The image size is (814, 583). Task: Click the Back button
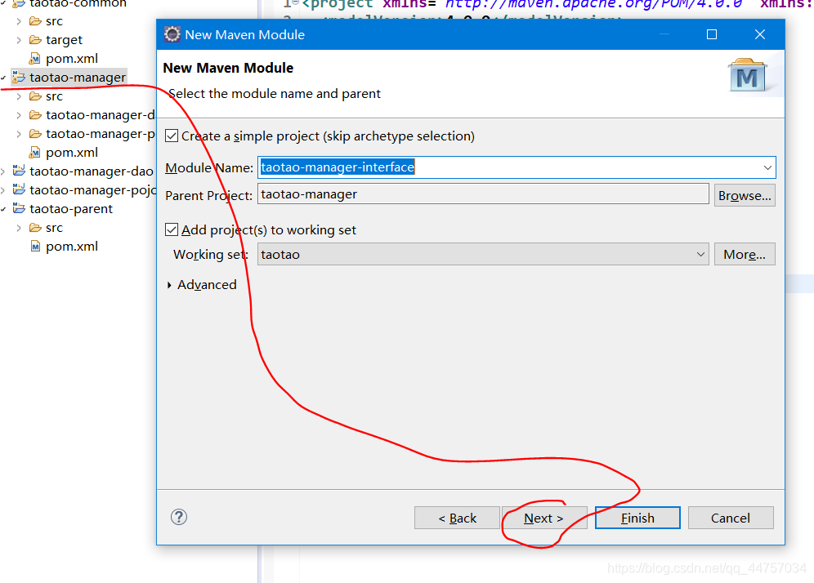[457, 518]
